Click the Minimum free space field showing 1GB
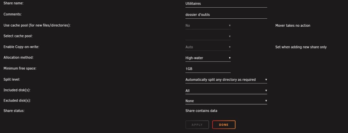Image resolution: width=348 pixels, height=133 pixels. (x=208, y=69)
